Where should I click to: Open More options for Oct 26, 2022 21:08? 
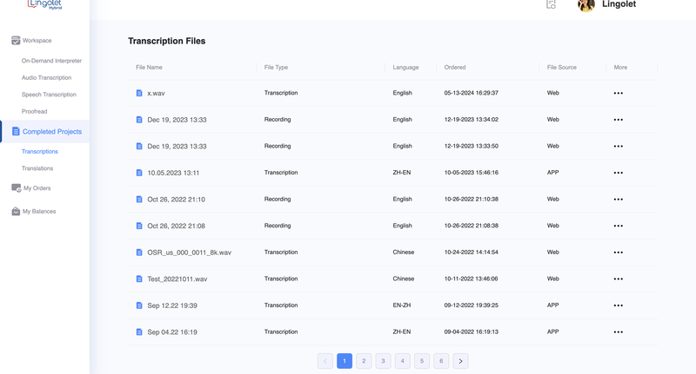(619, 226)
